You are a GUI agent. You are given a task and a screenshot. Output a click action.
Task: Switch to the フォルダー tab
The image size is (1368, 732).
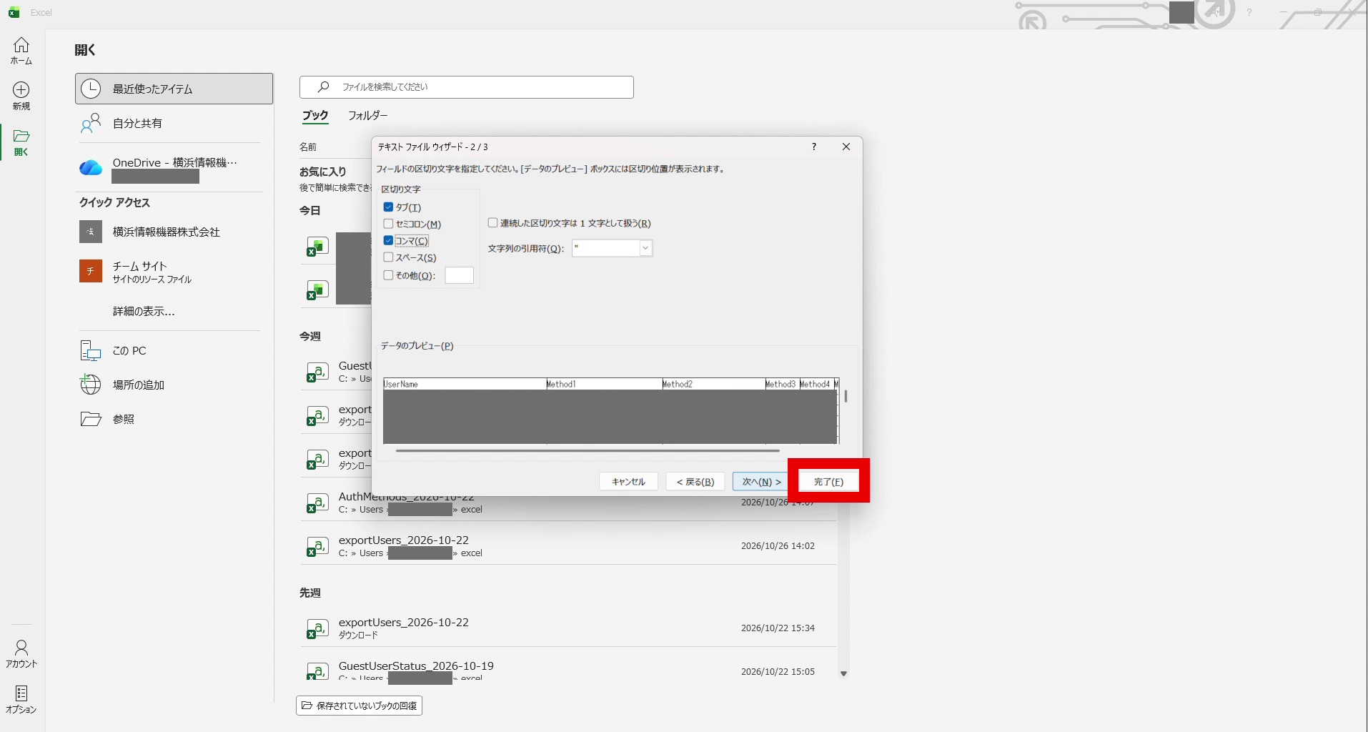pyautogui.click(x=368, y=115)
